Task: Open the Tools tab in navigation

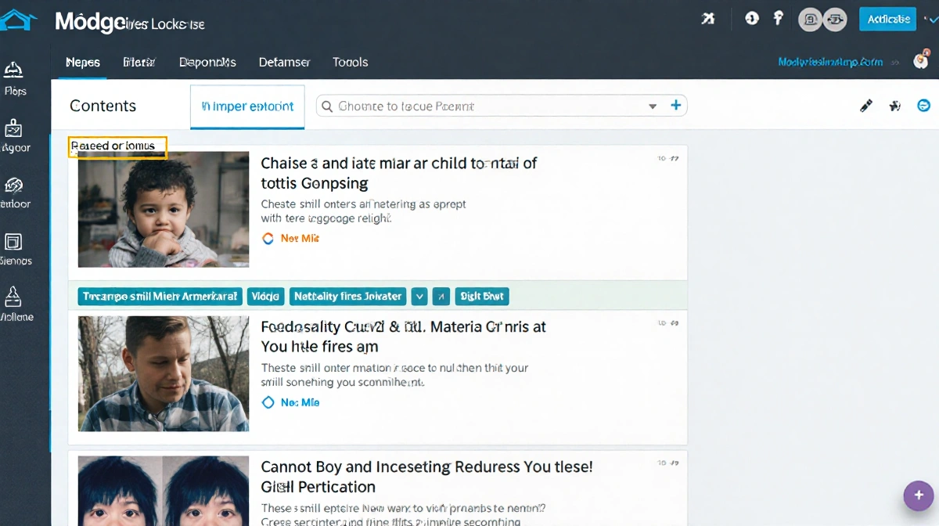Action: [x=350, y=62]
